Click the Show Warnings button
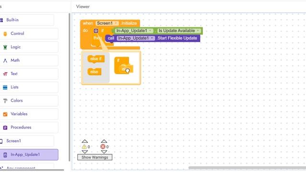 click(95, 157)
